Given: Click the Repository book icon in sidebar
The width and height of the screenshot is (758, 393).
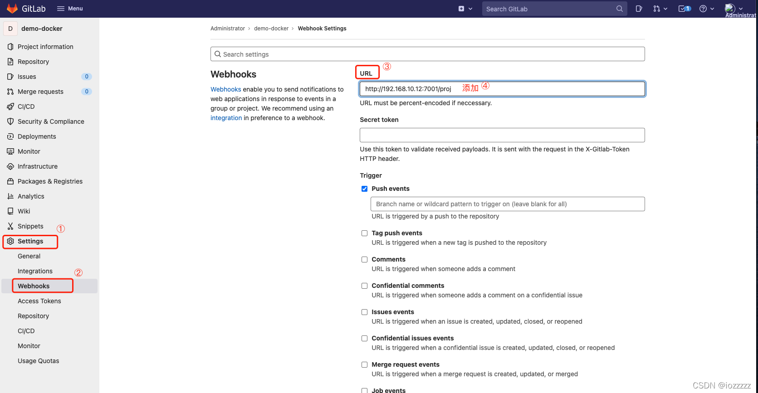Looking at the screenshot, I should coord(10,62).
